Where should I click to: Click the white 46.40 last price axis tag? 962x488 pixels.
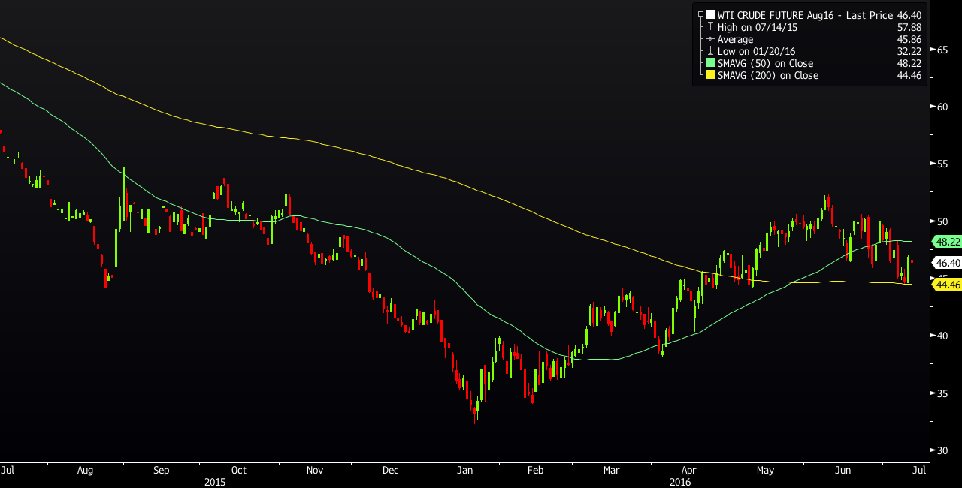click(945, 263)
